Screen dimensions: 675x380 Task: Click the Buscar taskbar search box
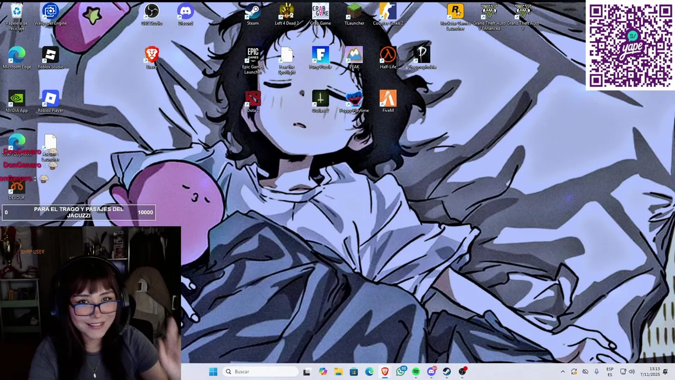[261, 372]
